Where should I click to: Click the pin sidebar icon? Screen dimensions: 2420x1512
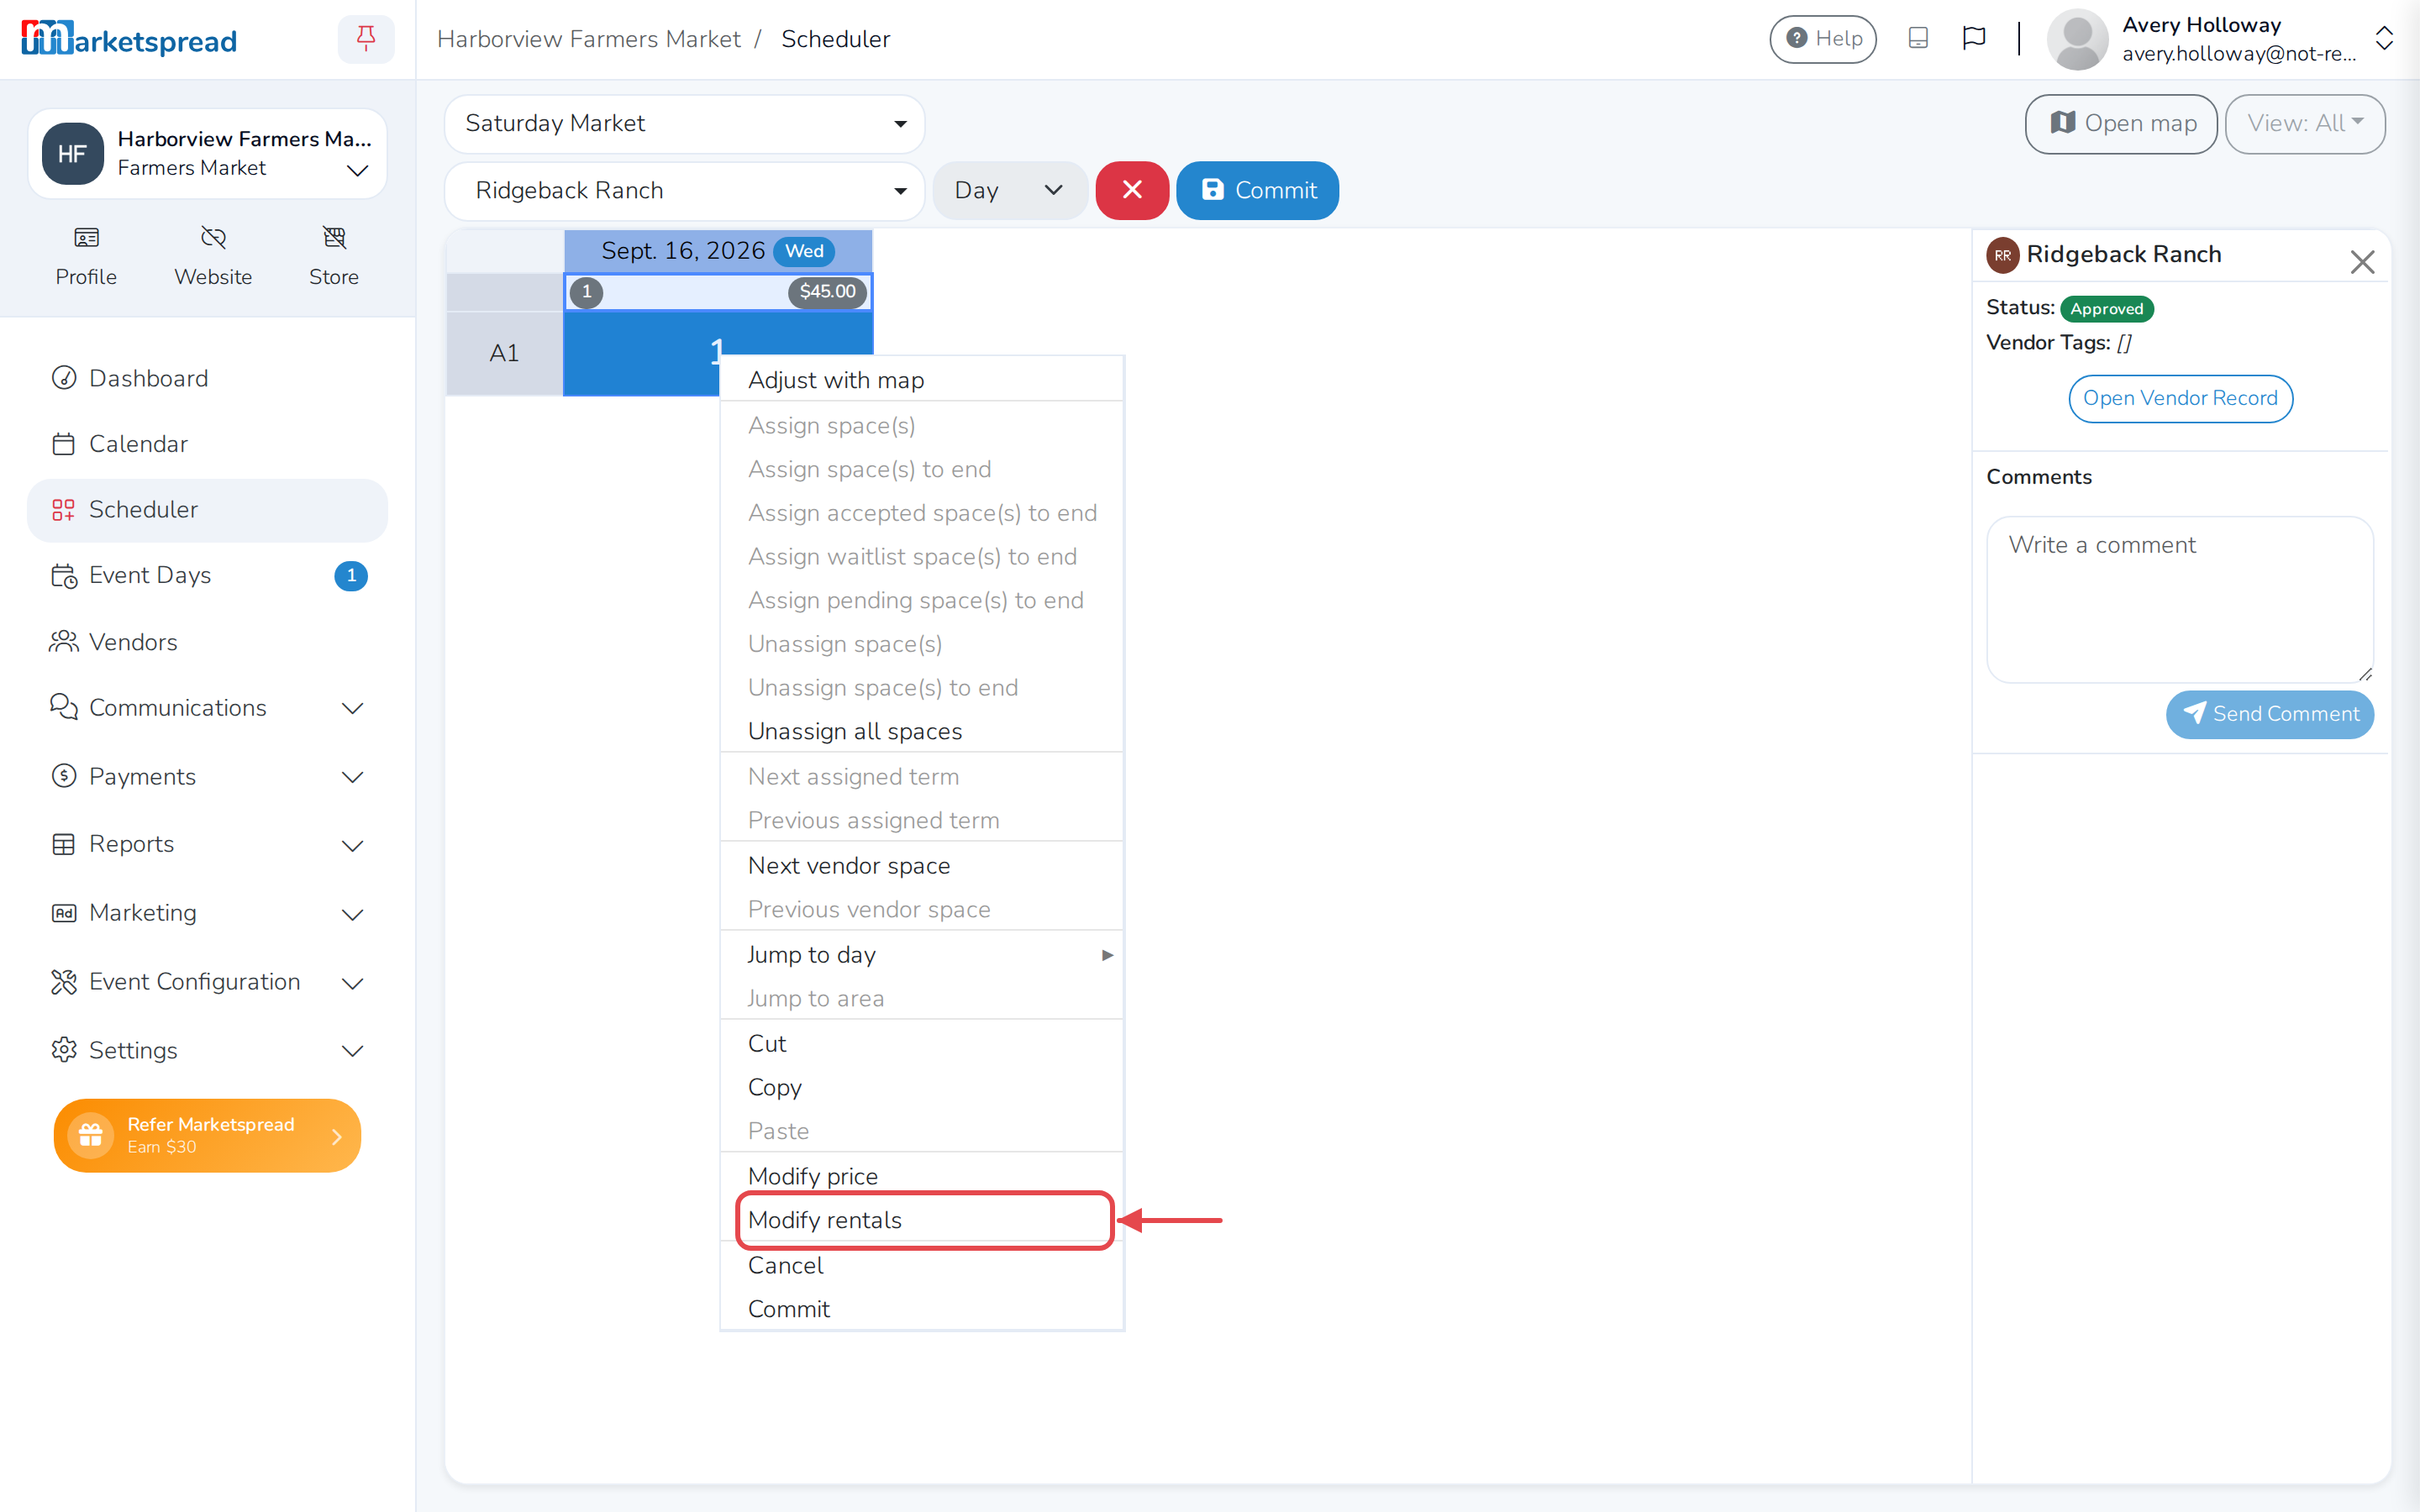pos(366,39)
